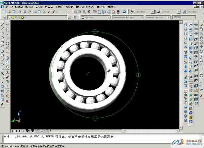Select the Rectangle draw tool

[x=2, y=42]
